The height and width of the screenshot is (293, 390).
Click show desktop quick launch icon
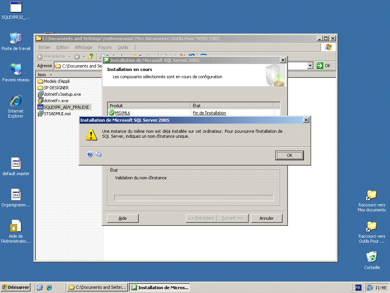pyautogui.click(x=40, y=288)
